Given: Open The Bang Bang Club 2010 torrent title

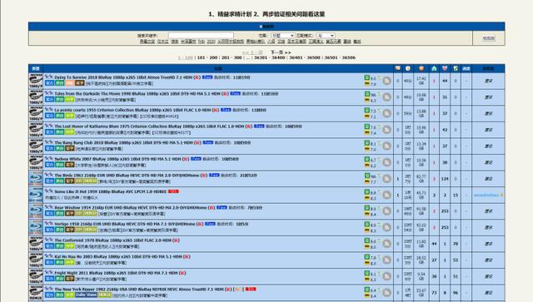Looking at the screenshot, I should [123, 142].
